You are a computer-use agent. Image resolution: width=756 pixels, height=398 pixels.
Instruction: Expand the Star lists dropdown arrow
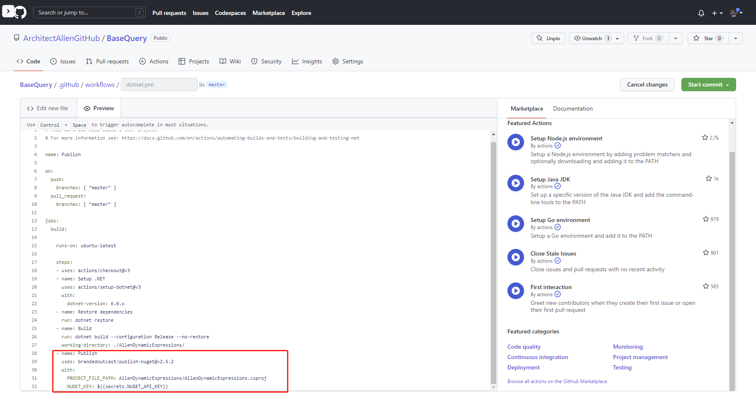[x=736, y=38]
